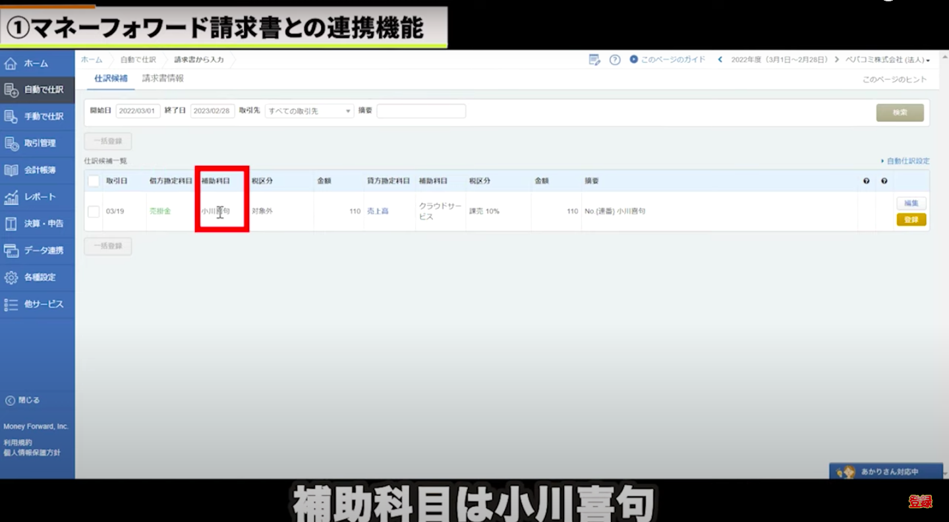Viewport: 949px width, 522px height.
Task: Open the 各種設定 gear icon
Action: tap(11, 277)
